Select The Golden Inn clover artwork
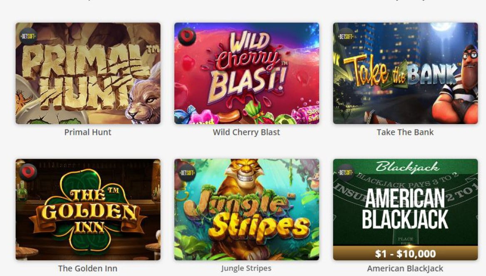This screenshot has height=276, width=486. [x=88, y=210]
